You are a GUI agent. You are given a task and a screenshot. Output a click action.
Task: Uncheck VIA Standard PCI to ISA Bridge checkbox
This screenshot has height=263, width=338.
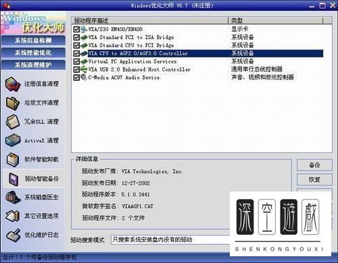tap(76, 37)
